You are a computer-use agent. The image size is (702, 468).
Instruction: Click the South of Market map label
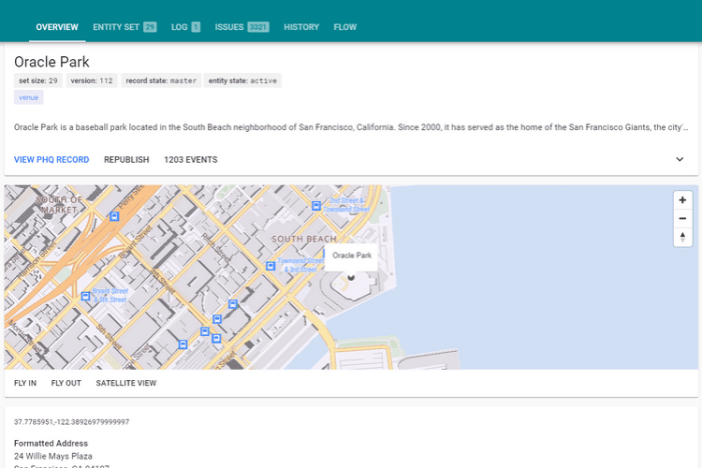(59, 205)
